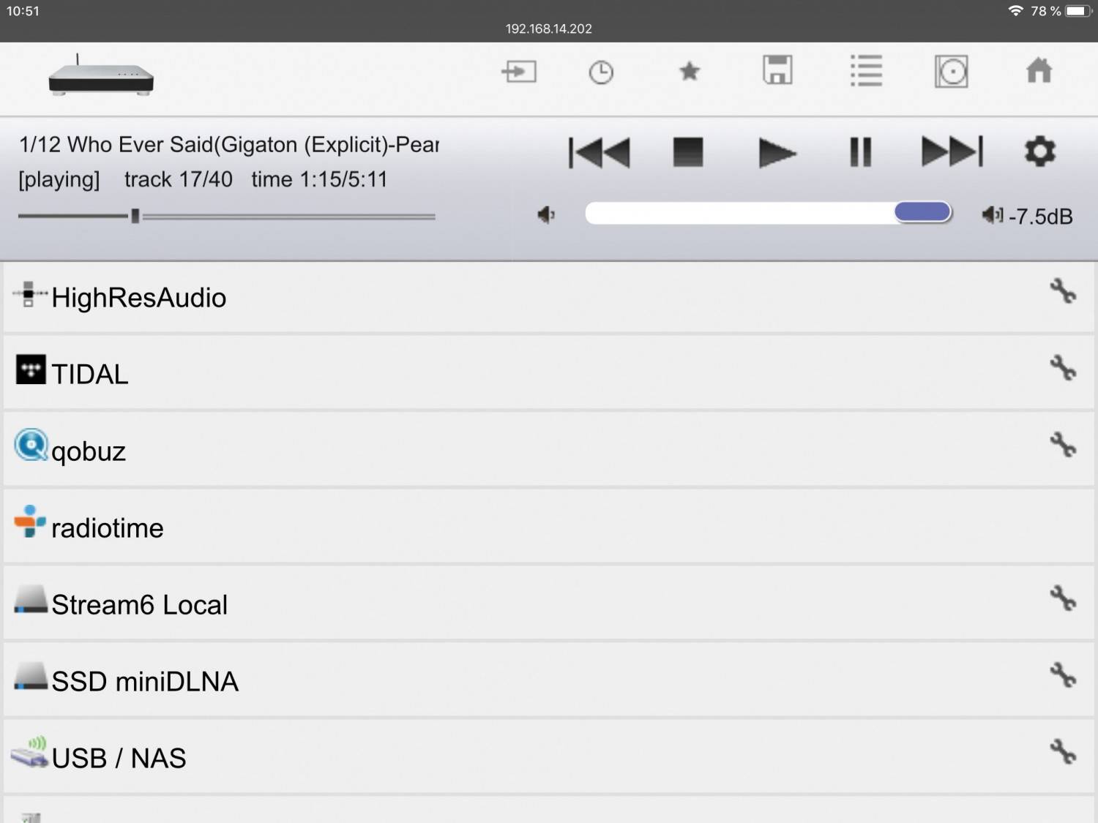This screenshot has height=823, width=1098.
Task: Pause the current track
Action: pos(861,152)
